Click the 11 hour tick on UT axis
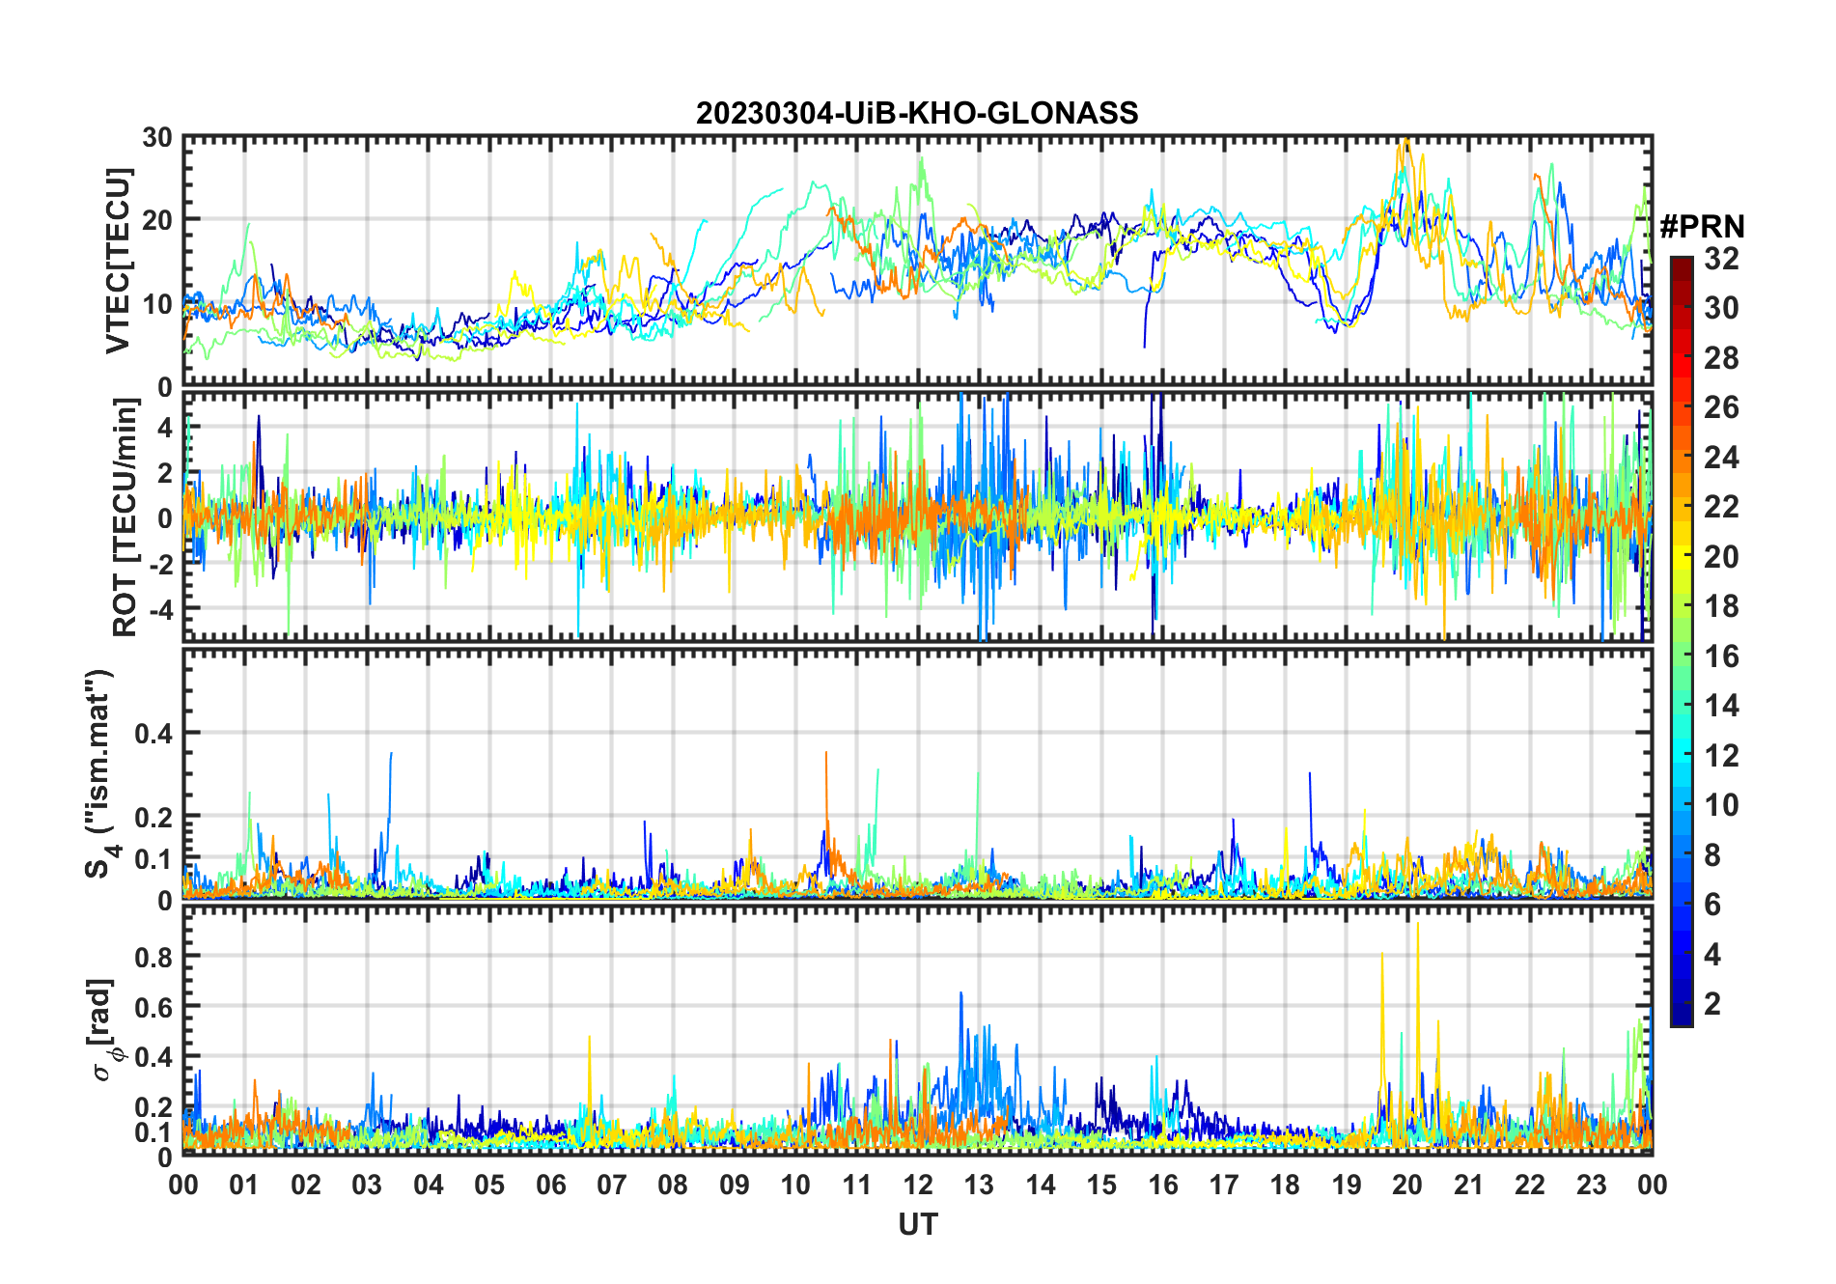 (857, 1185)
